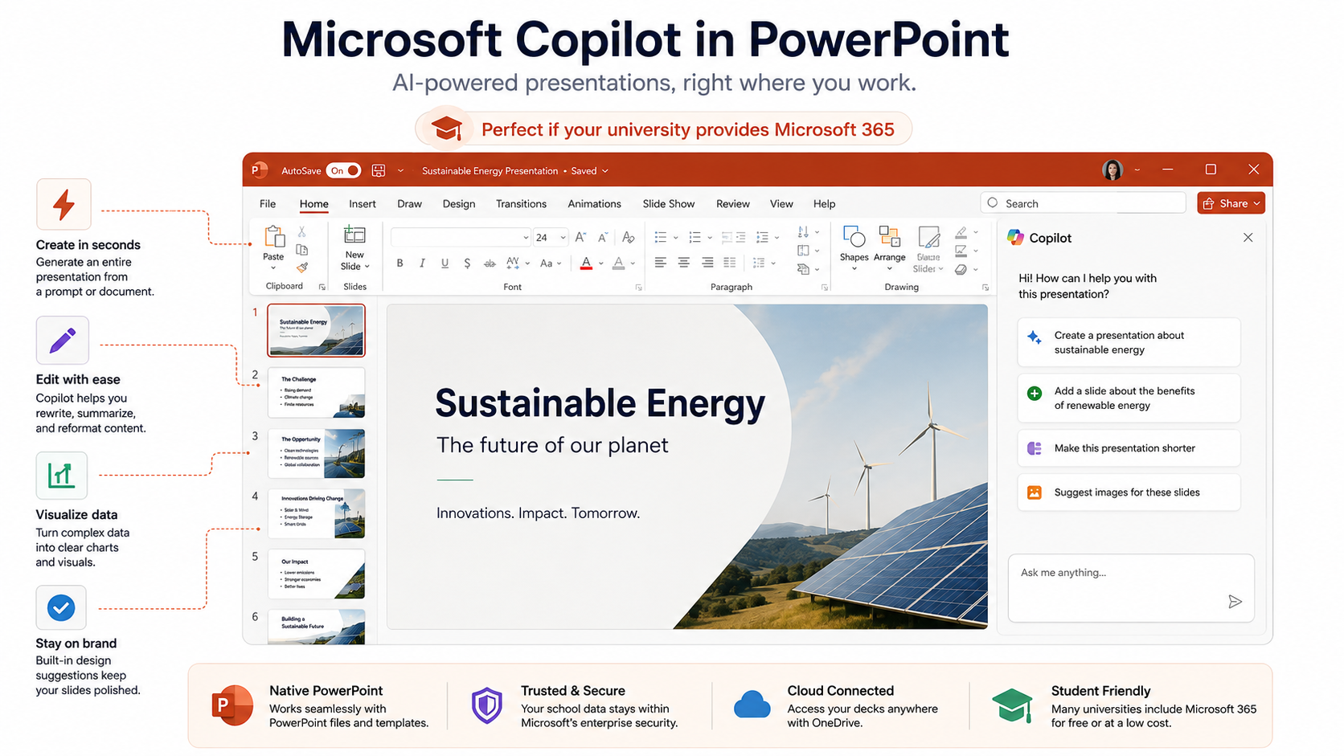
Task: Close the Copilot pane
Action: pyautogui.click(x=1248, y=238)
